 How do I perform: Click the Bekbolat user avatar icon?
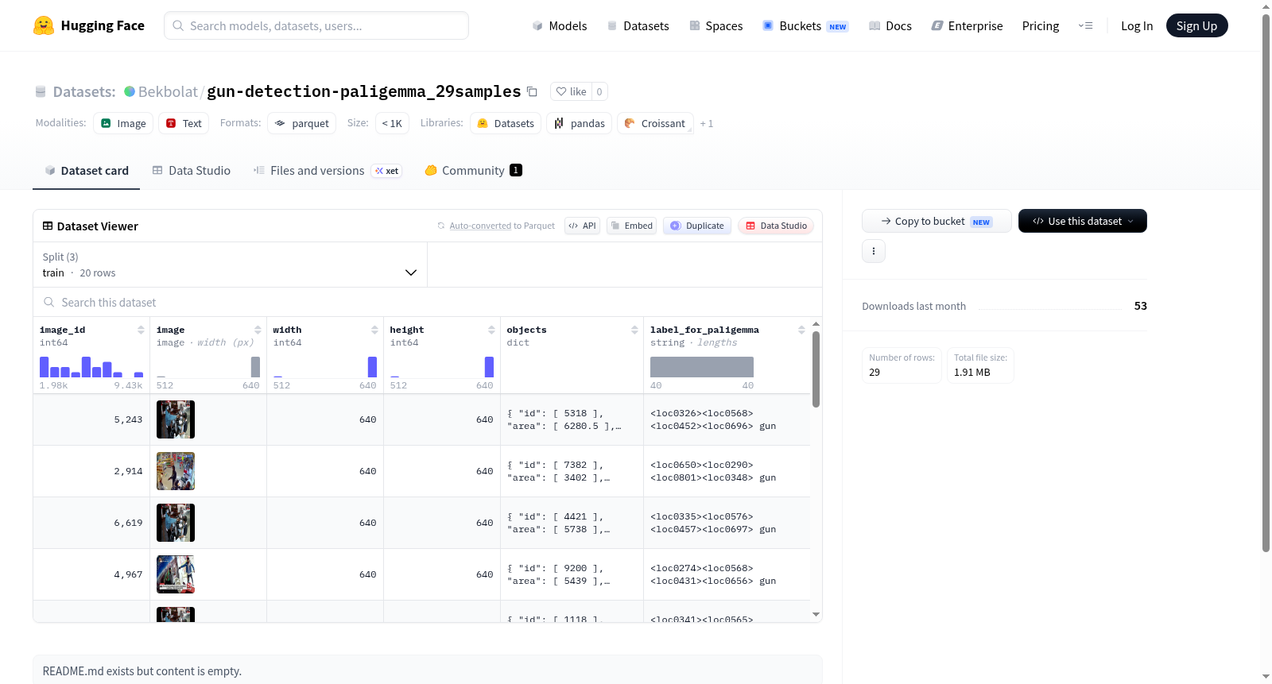[x=130, y=91]
